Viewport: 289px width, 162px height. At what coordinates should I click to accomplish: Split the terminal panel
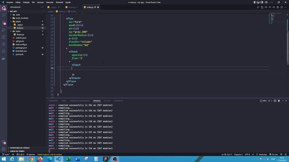pos(275,101)
